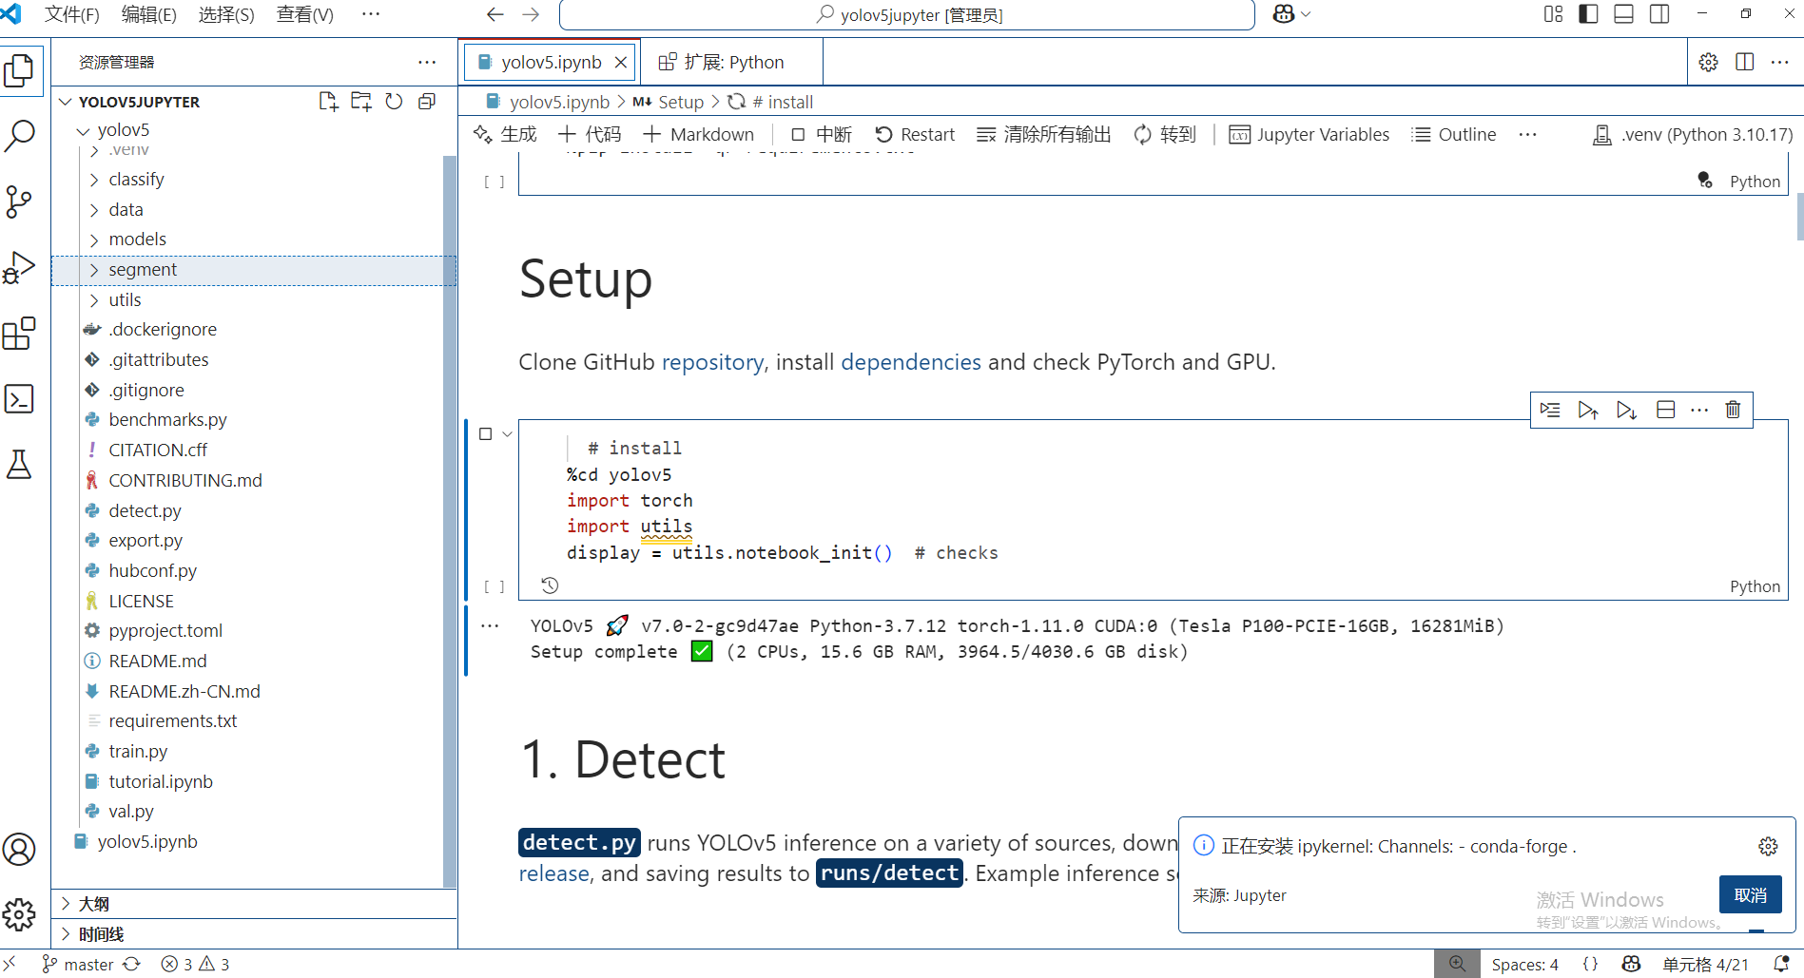
Task: Open the notifications bell in status bar
Action: (1781, 964)
